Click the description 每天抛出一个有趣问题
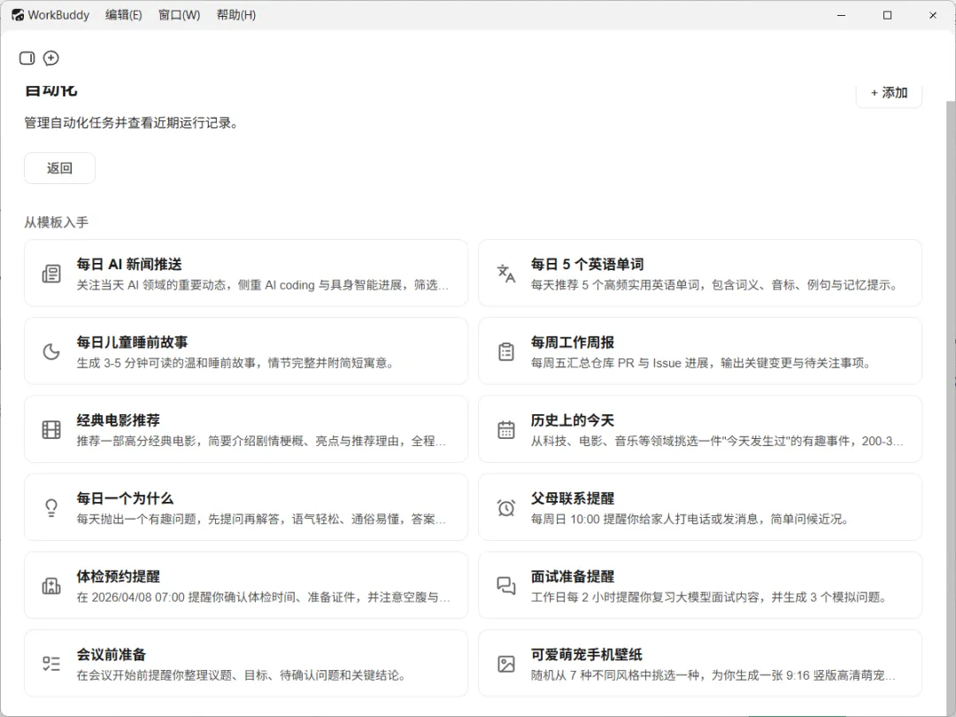Screen dimensions: 956x717 261,520
